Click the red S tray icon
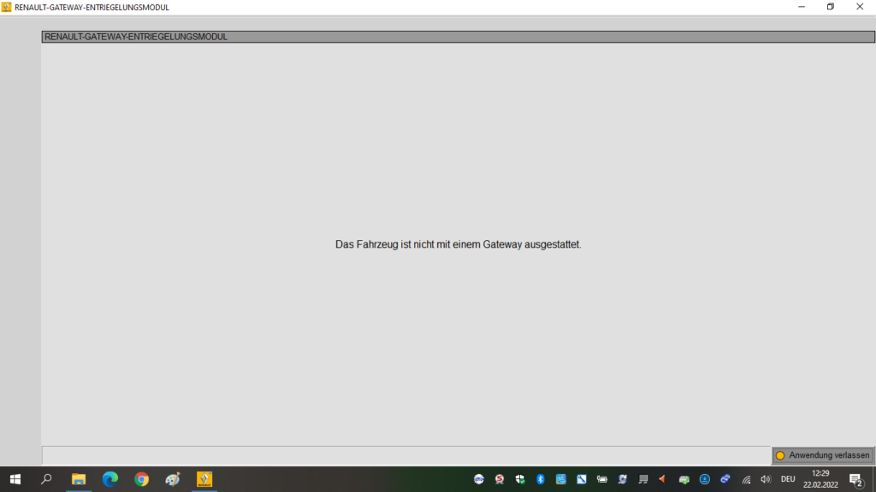 (500, 479)
